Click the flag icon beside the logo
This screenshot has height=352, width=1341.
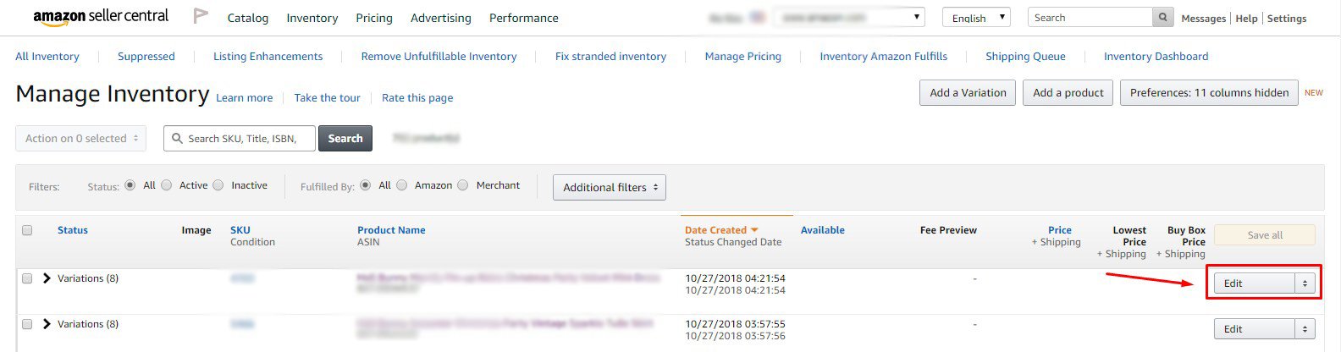click(201, 16)
